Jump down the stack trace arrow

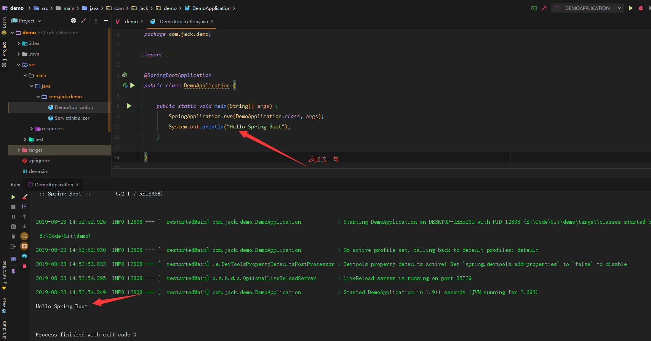tap(24, 226)
